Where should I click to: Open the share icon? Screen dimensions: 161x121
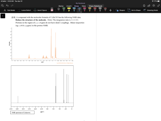(x=149, y=5)
